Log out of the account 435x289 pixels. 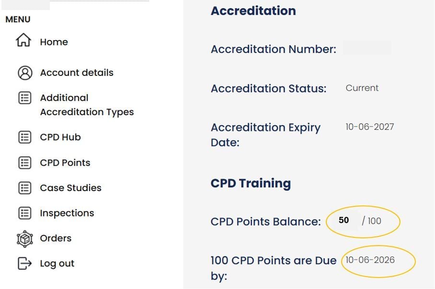click(x=57, y=263)
